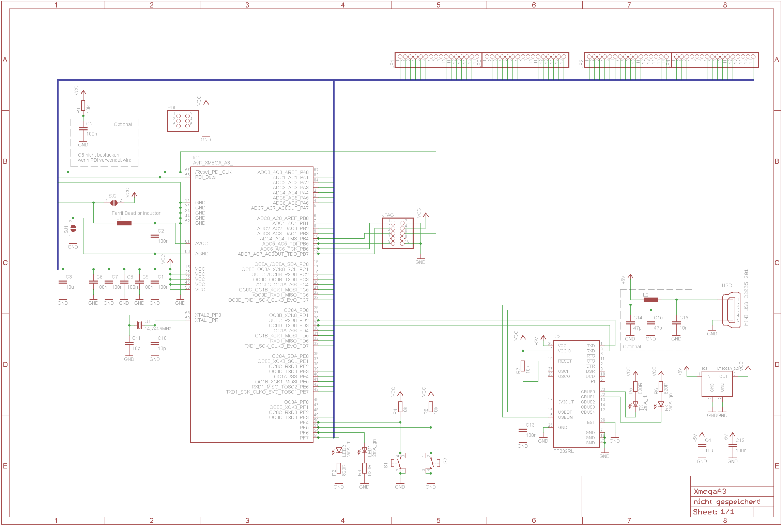Select the TEST pin label on IC2
The height and width of the screenshot is (526, 782).
pos(589,423)
